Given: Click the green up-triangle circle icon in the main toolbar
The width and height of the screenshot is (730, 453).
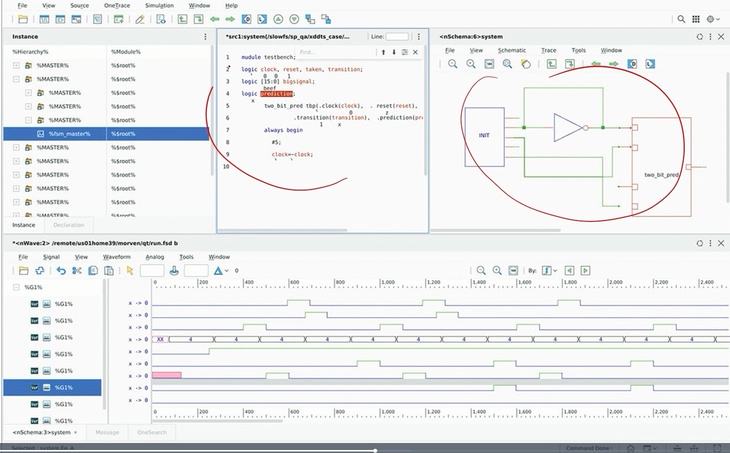Looking at the screenshot, I should click(x=278, y=19).
